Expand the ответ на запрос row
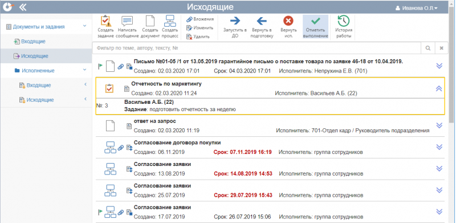456x223 pixels. 439,125
